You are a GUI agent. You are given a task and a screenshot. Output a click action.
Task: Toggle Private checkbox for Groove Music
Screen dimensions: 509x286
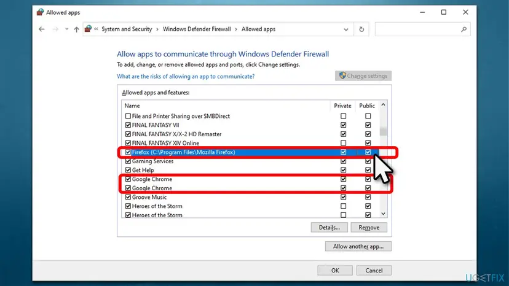coord(343,197)
